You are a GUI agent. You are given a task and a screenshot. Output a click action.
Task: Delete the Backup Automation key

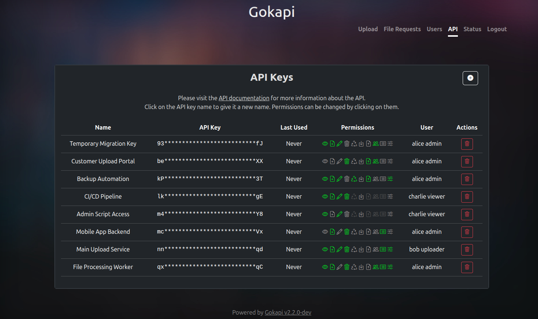pos(467,179)
